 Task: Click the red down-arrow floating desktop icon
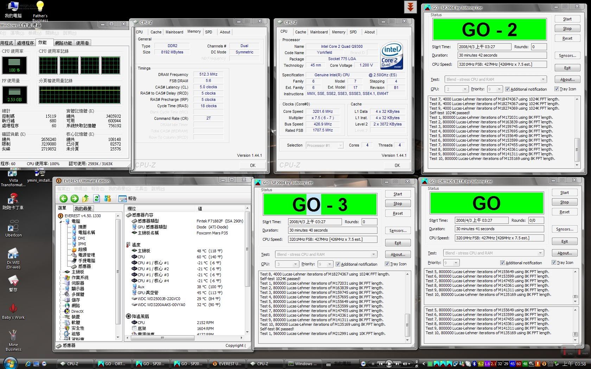(x=410, y=7)
